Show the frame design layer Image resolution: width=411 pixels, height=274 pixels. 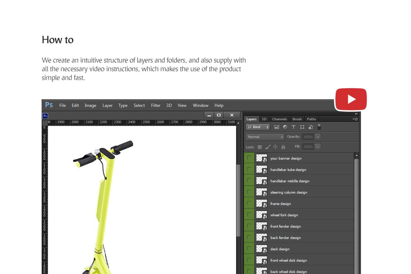pyautogui.click(x=249, y=203)
